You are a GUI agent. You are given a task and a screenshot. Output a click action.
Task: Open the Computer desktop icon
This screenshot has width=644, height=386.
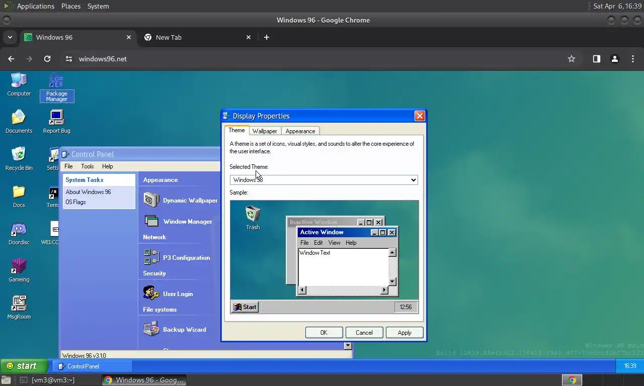(19, 84)
